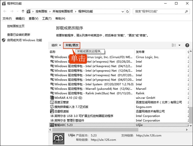The width and height of the screenshot is (193, 146).
Task: Click the shield icon beside Windows 功能
Action: (4, 40)
